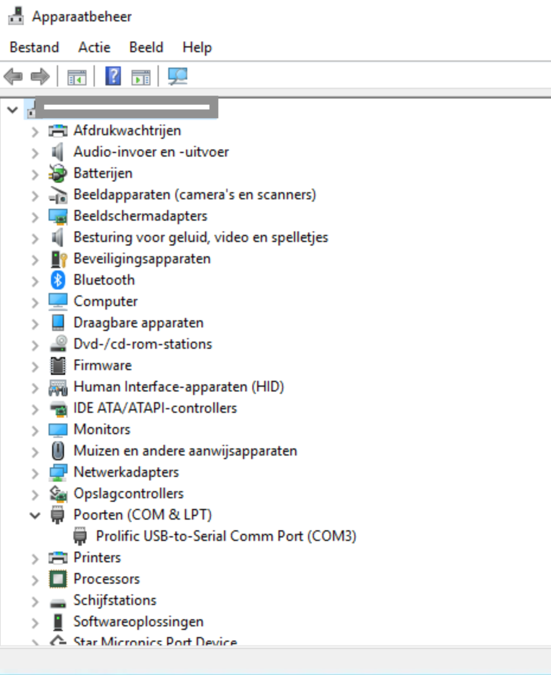Click the Batterijen battery icon

pos(57,173)
